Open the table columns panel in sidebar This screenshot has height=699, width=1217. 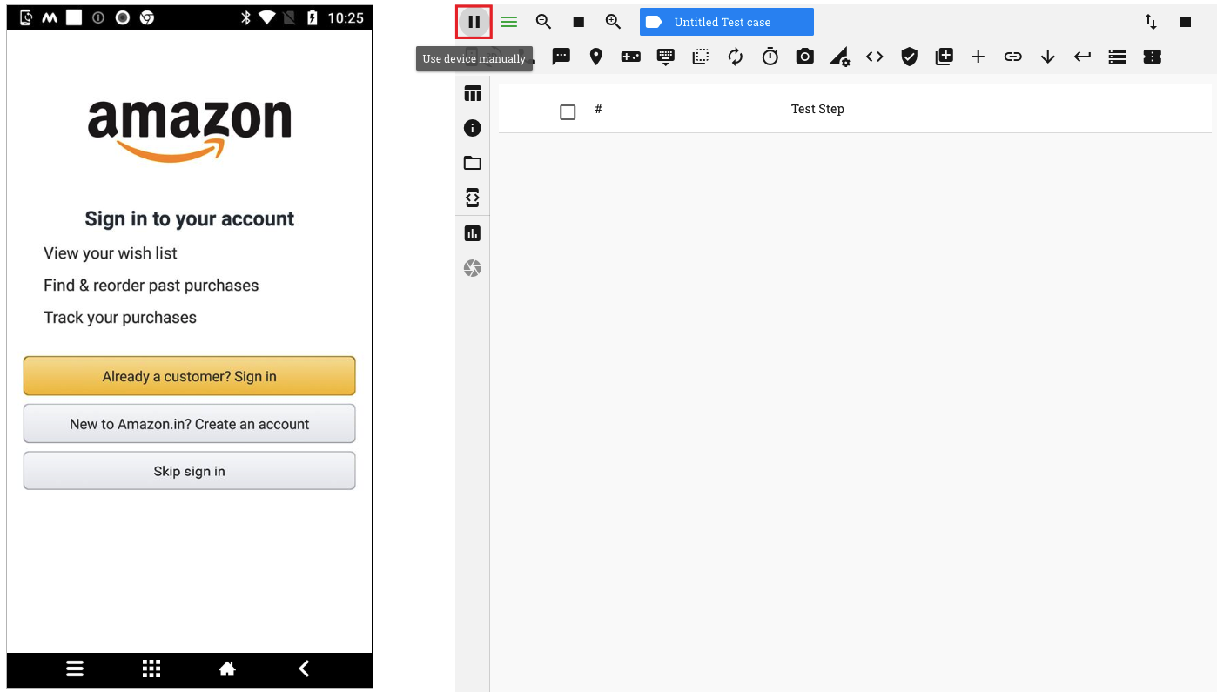[x=473, y=94]
